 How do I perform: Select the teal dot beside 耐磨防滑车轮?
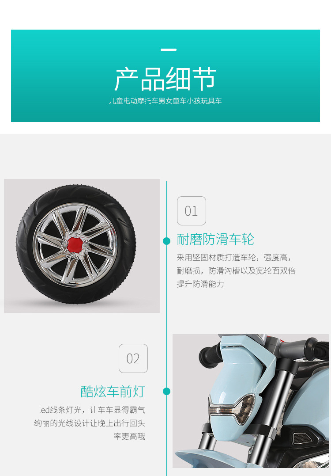166,241
